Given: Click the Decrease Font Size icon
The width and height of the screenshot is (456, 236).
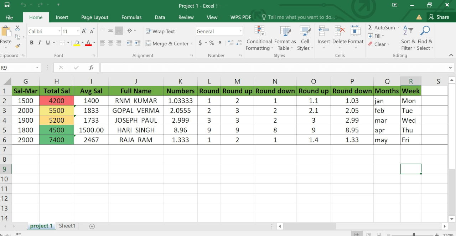Looking at the screenshot, I should point(92,31).
